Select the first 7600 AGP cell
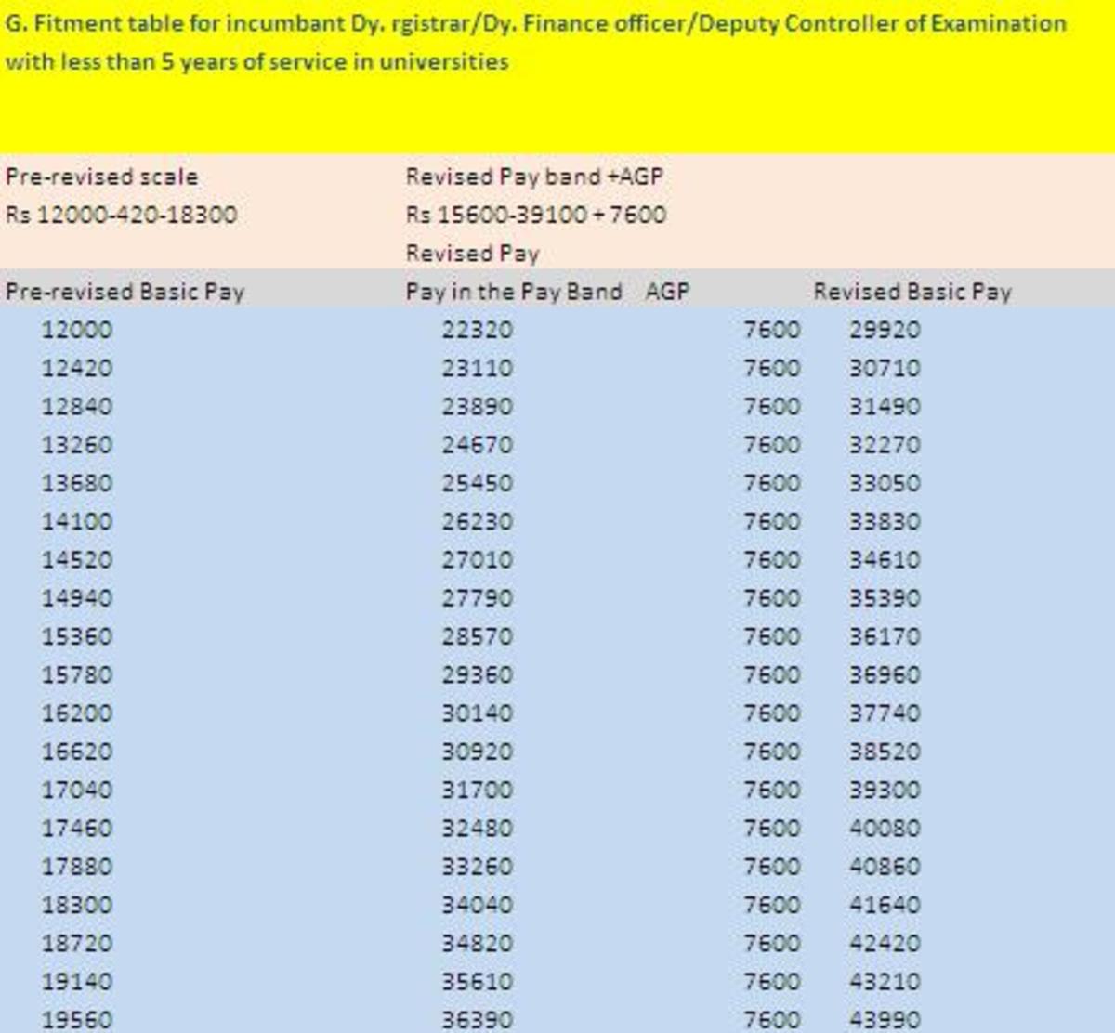 pyautogui.click(x=771, y=329)
